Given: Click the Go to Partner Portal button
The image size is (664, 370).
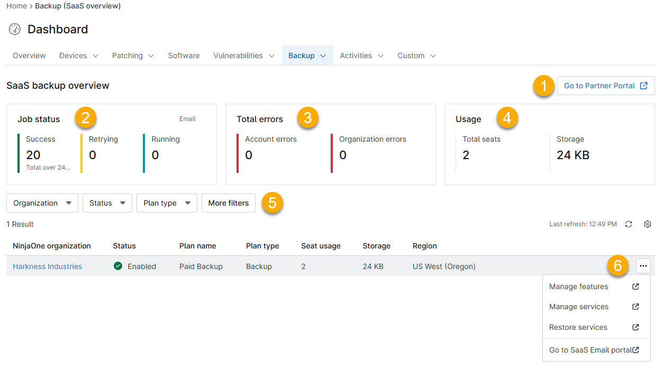Looking at the screenshot, I should point(606,86).
